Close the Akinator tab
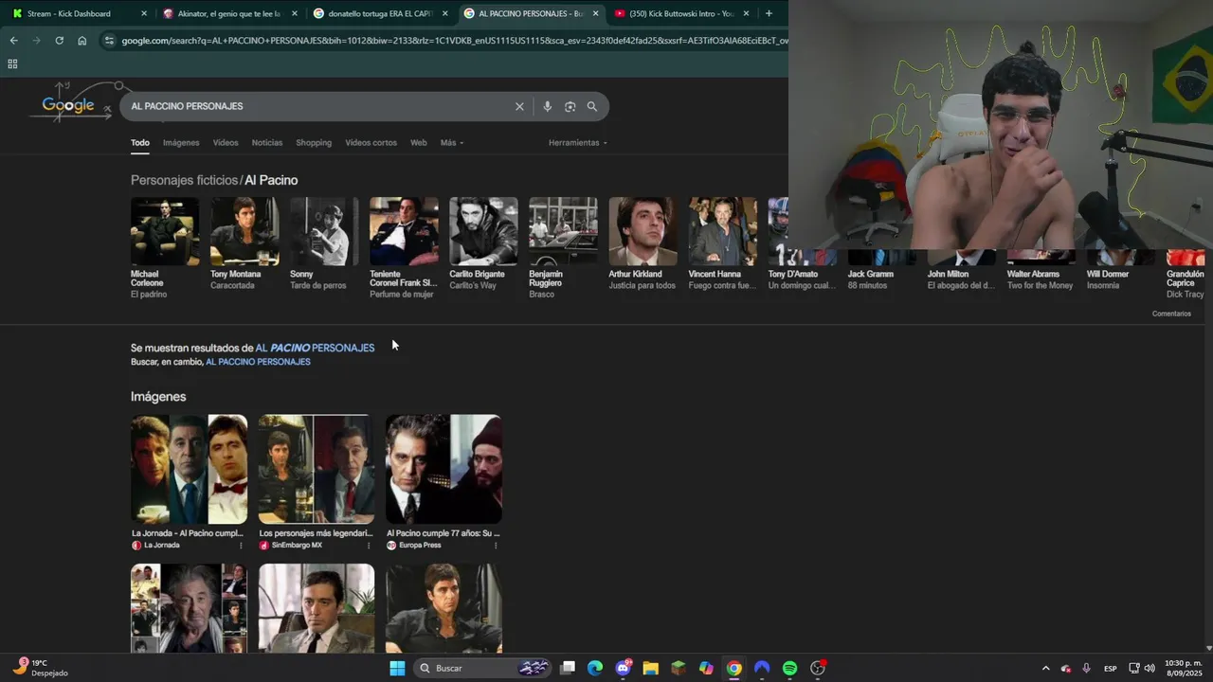 [295, 13]
